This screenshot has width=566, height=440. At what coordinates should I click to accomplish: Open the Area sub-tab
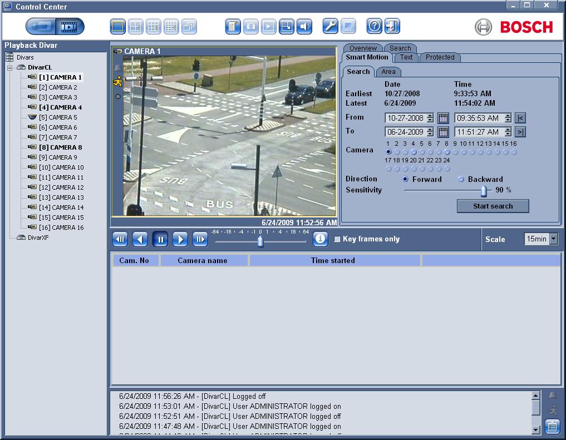pos(388,71)
